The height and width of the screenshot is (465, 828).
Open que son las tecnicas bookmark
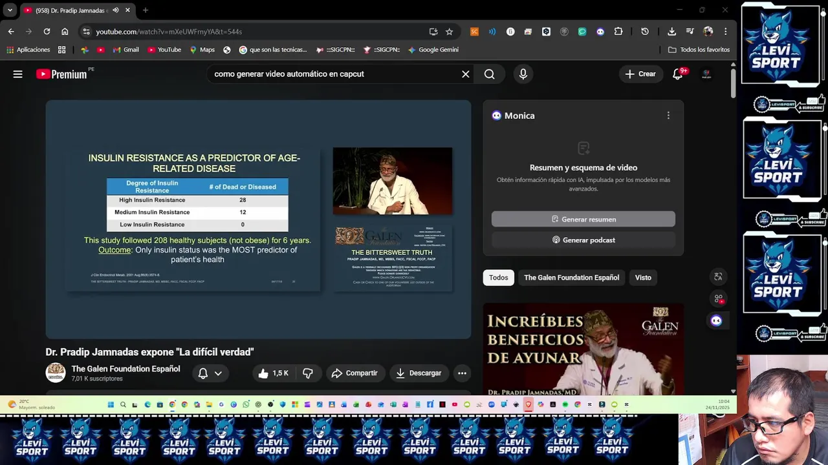(273, 50)
